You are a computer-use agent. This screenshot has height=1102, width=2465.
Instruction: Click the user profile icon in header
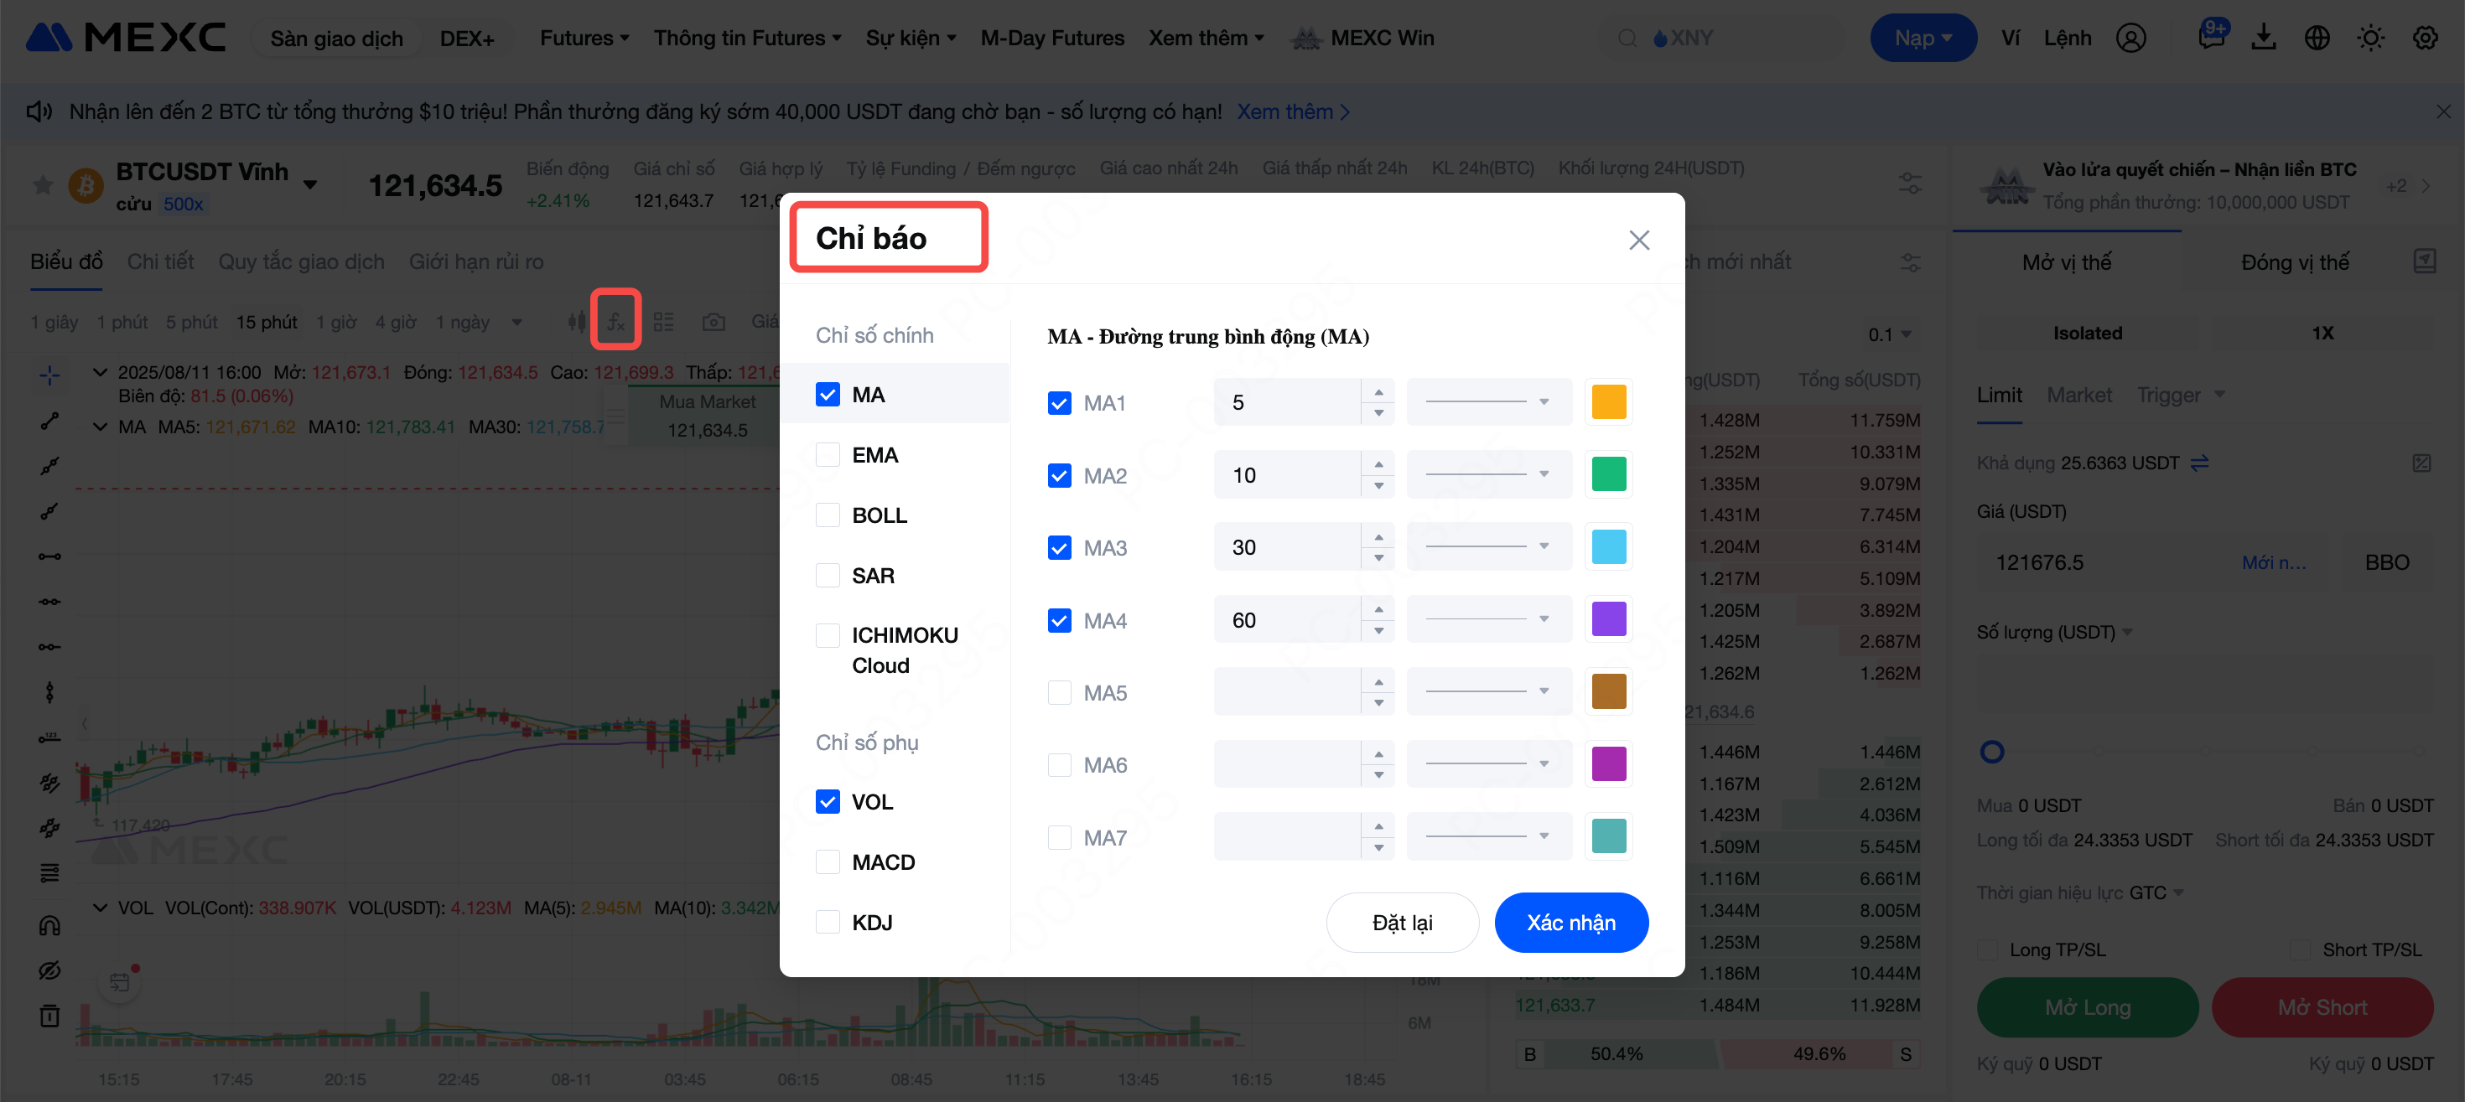(2130, 39)
